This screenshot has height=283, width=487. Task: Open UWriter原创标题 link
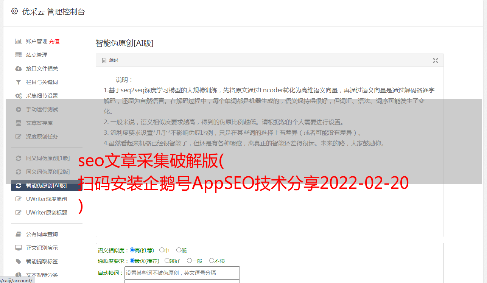[47, 213]
